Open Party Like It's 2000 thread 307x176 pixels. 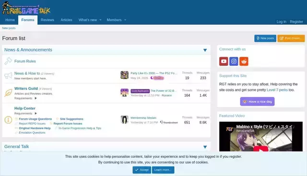pyautogui.click(x=153, y=73)
